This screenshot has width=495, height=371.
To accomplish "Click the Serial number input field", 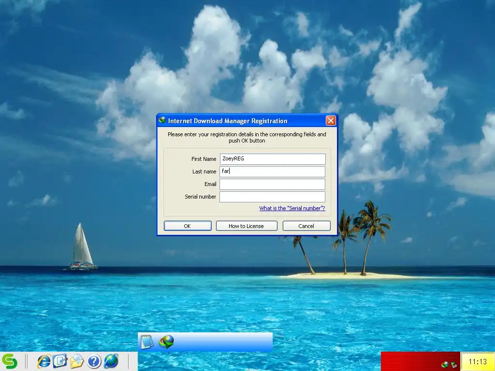I will (x=272, y=197).
